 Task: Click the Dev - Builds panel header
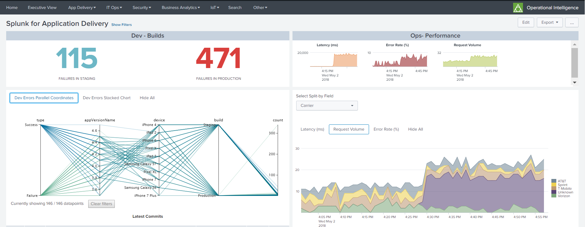(148, 36)
